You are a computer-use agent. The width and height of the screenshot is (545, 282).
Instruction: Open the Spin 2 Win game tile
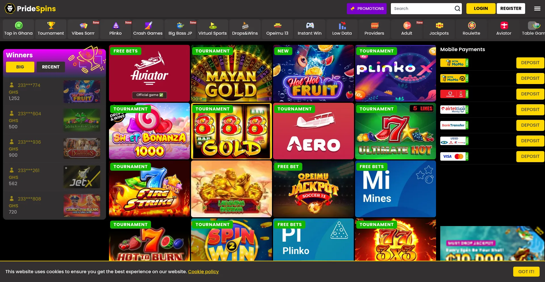coord(231,240)
